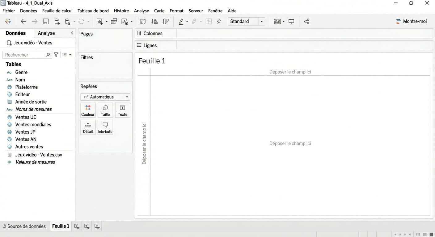
Task: Fix the axes with the pin icon
Action: [219, 21]
